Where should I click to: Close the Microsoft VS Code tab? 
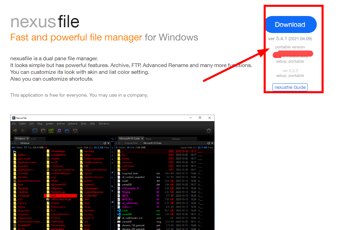(x=142, y=138)
